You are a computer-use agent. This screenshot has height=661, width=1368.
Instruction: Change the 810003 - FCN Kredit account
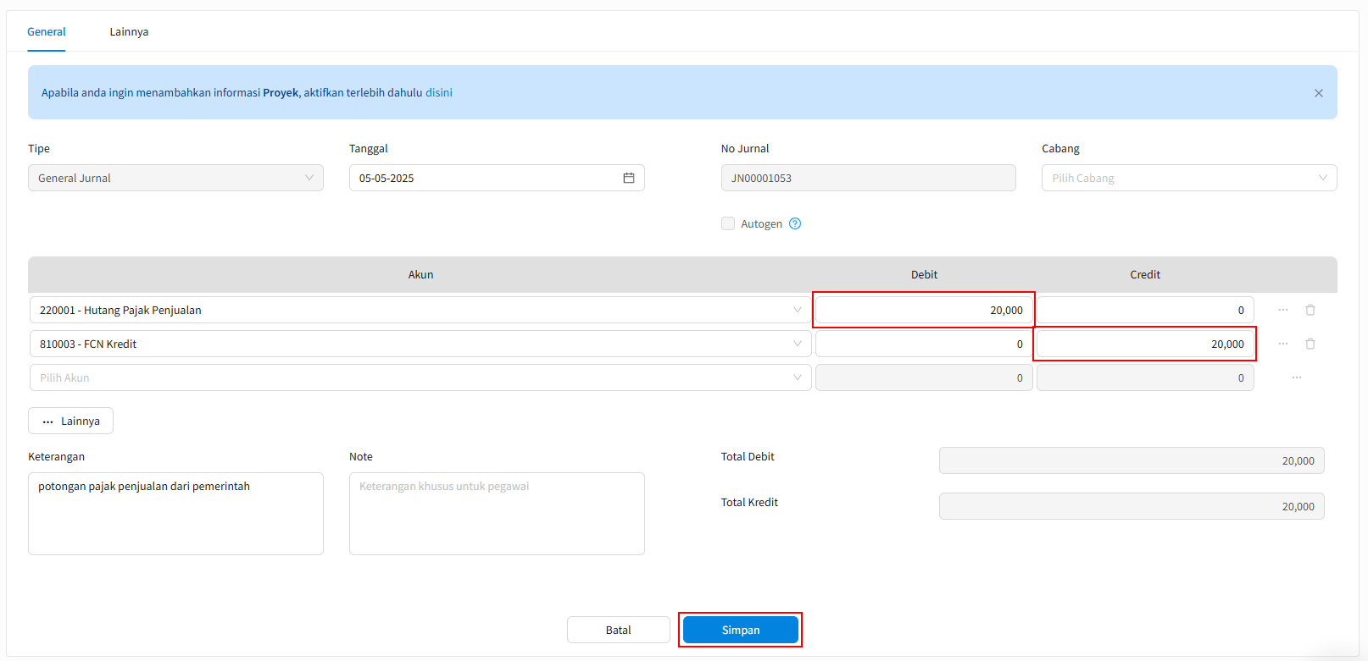coord(420,344)
